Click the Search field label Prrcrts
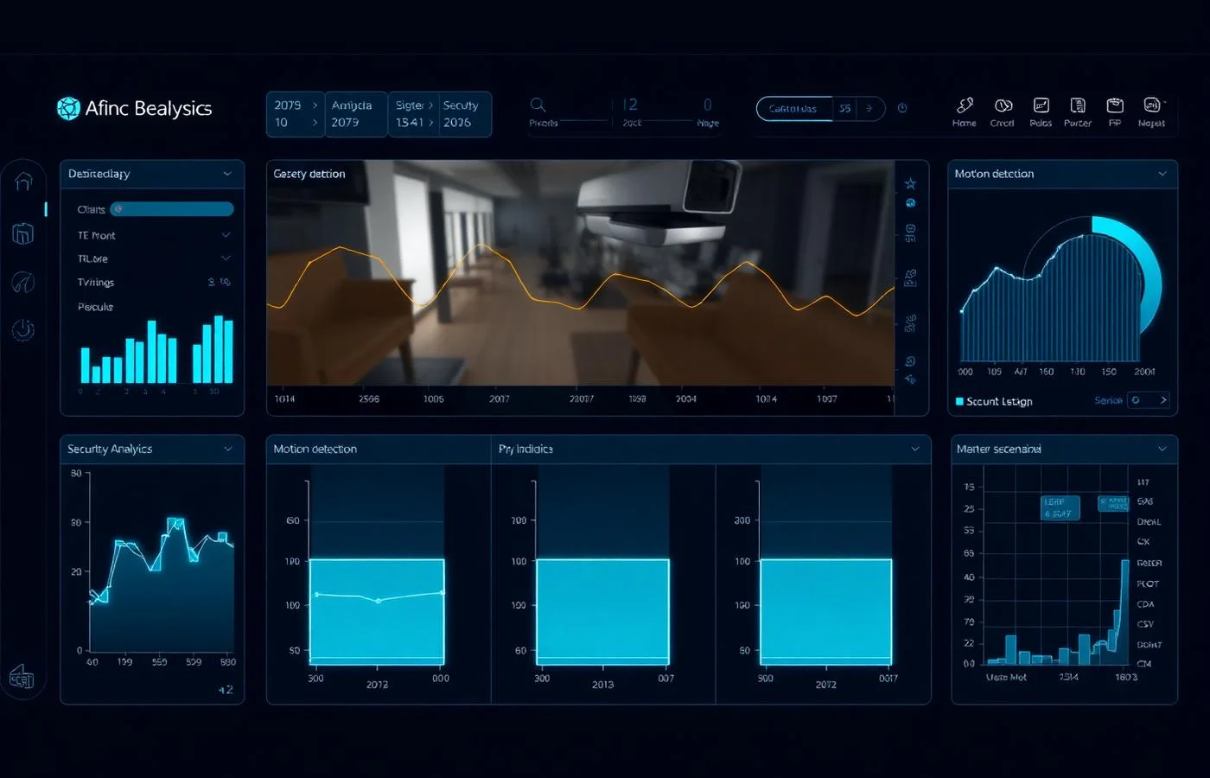 point(543,124)
